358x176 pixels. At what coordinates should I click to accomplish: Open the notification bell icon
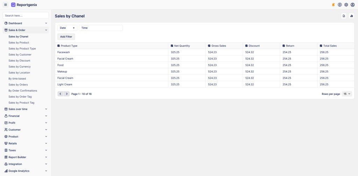(x=333, y=5)
